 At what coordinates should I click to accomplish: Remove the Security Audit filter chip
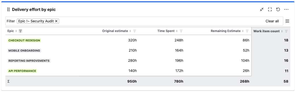point(56,21)
